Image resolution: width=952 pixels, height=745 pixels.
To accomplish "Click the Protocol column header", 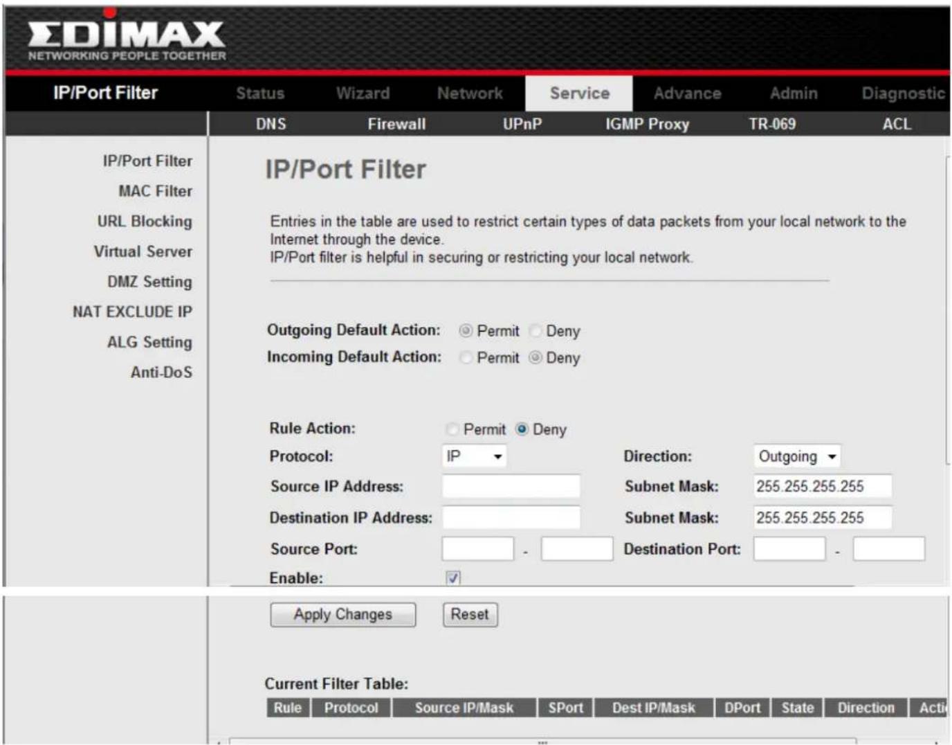I will pyautogui.click(x=351, y=708).
